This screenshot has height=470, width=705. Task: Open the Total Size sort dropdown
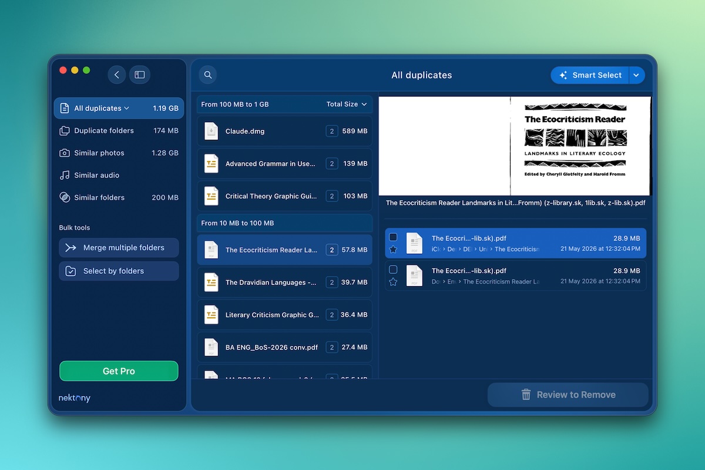point(347,104)
